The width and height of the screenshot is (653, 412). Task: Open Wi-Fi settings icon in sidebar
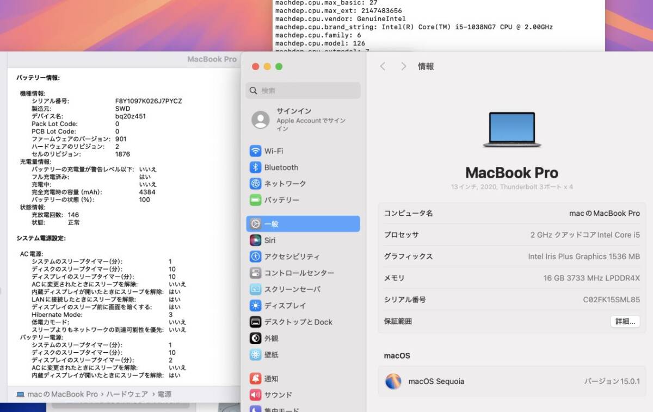(x=255, y=151)
